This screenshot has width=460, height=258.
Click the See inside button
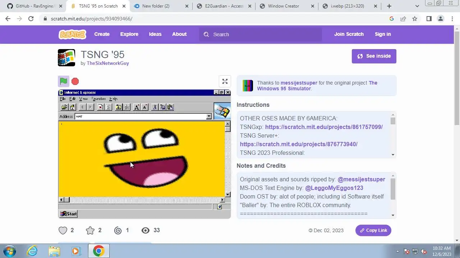tap(374, 56)
